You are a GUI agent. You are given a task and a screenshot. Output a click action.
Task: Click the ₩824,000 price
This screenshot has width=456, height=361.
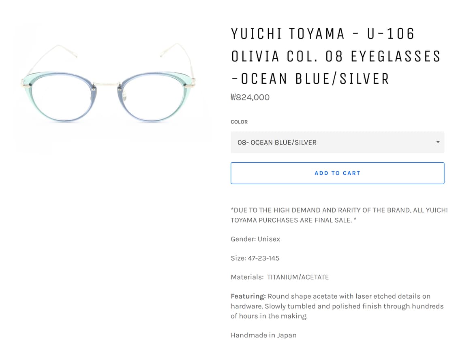[x=250, y=98]
